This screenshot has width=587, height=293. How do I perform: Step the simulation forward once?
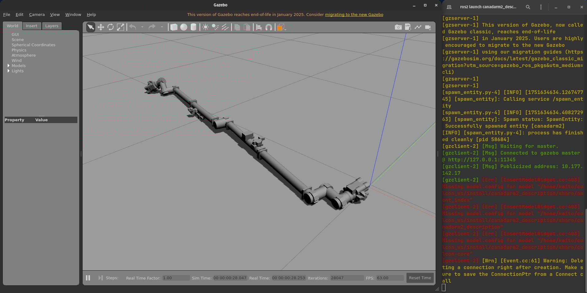[x=100, y=278]
